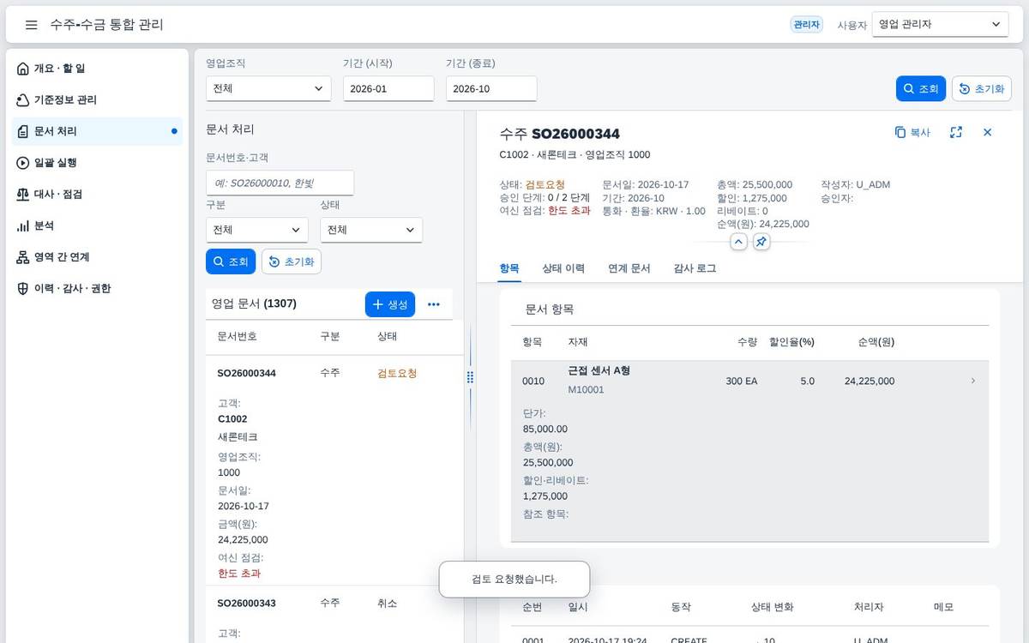The height and width of the screenshot is (643, 1029).
Task: Click the 관리자 badge
Action: tap(806, 25)
